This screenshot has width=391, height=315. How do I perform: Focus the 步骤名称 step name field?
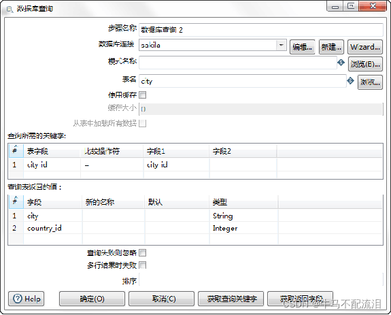261,30
